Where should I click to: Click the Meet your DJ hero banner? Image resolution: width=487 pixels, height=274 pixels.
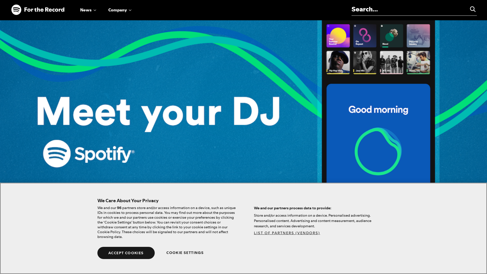coord(243,101)
